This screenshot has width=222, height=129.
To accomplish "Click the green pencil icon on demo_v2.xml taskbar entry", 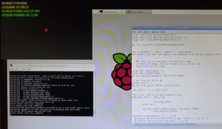I will (128, 12).
